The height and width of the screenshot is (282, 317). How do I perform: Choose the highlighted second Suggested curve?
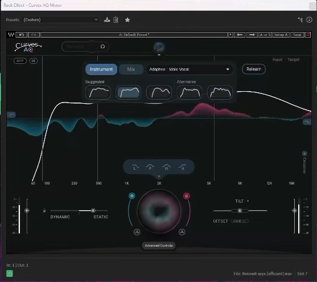pyautogui.click(x=129, y=92)
